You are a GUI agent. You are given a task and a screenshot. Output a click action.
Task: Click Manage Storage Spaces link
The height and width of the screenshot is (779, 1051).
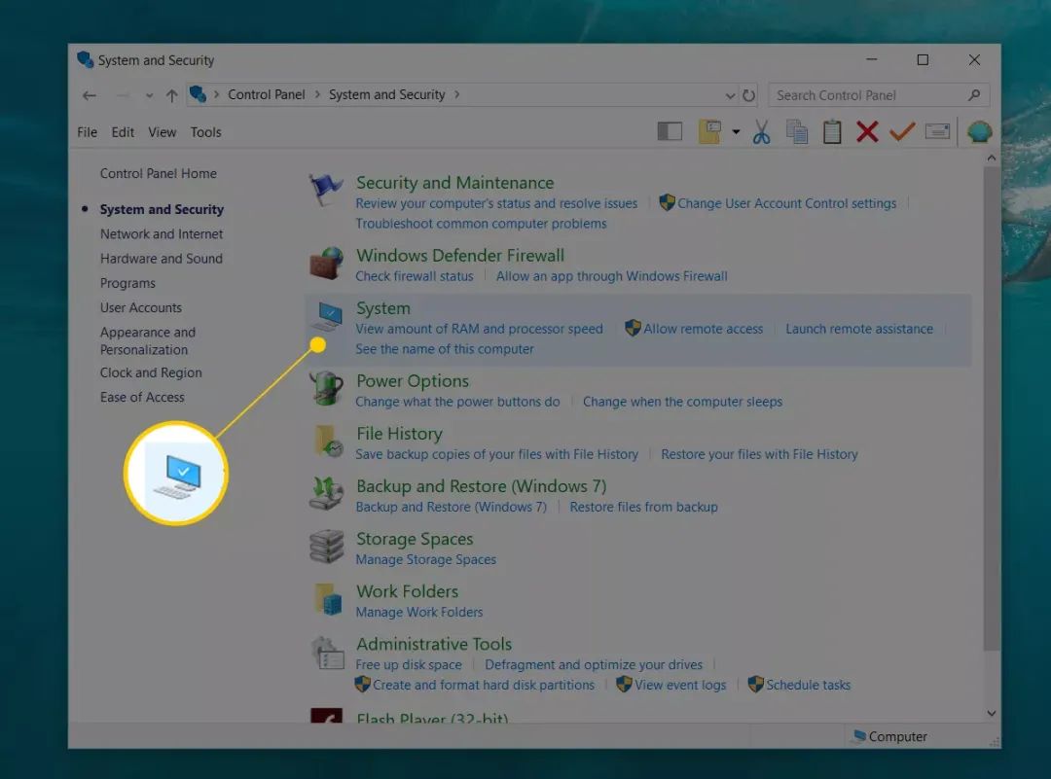point(425,559)
